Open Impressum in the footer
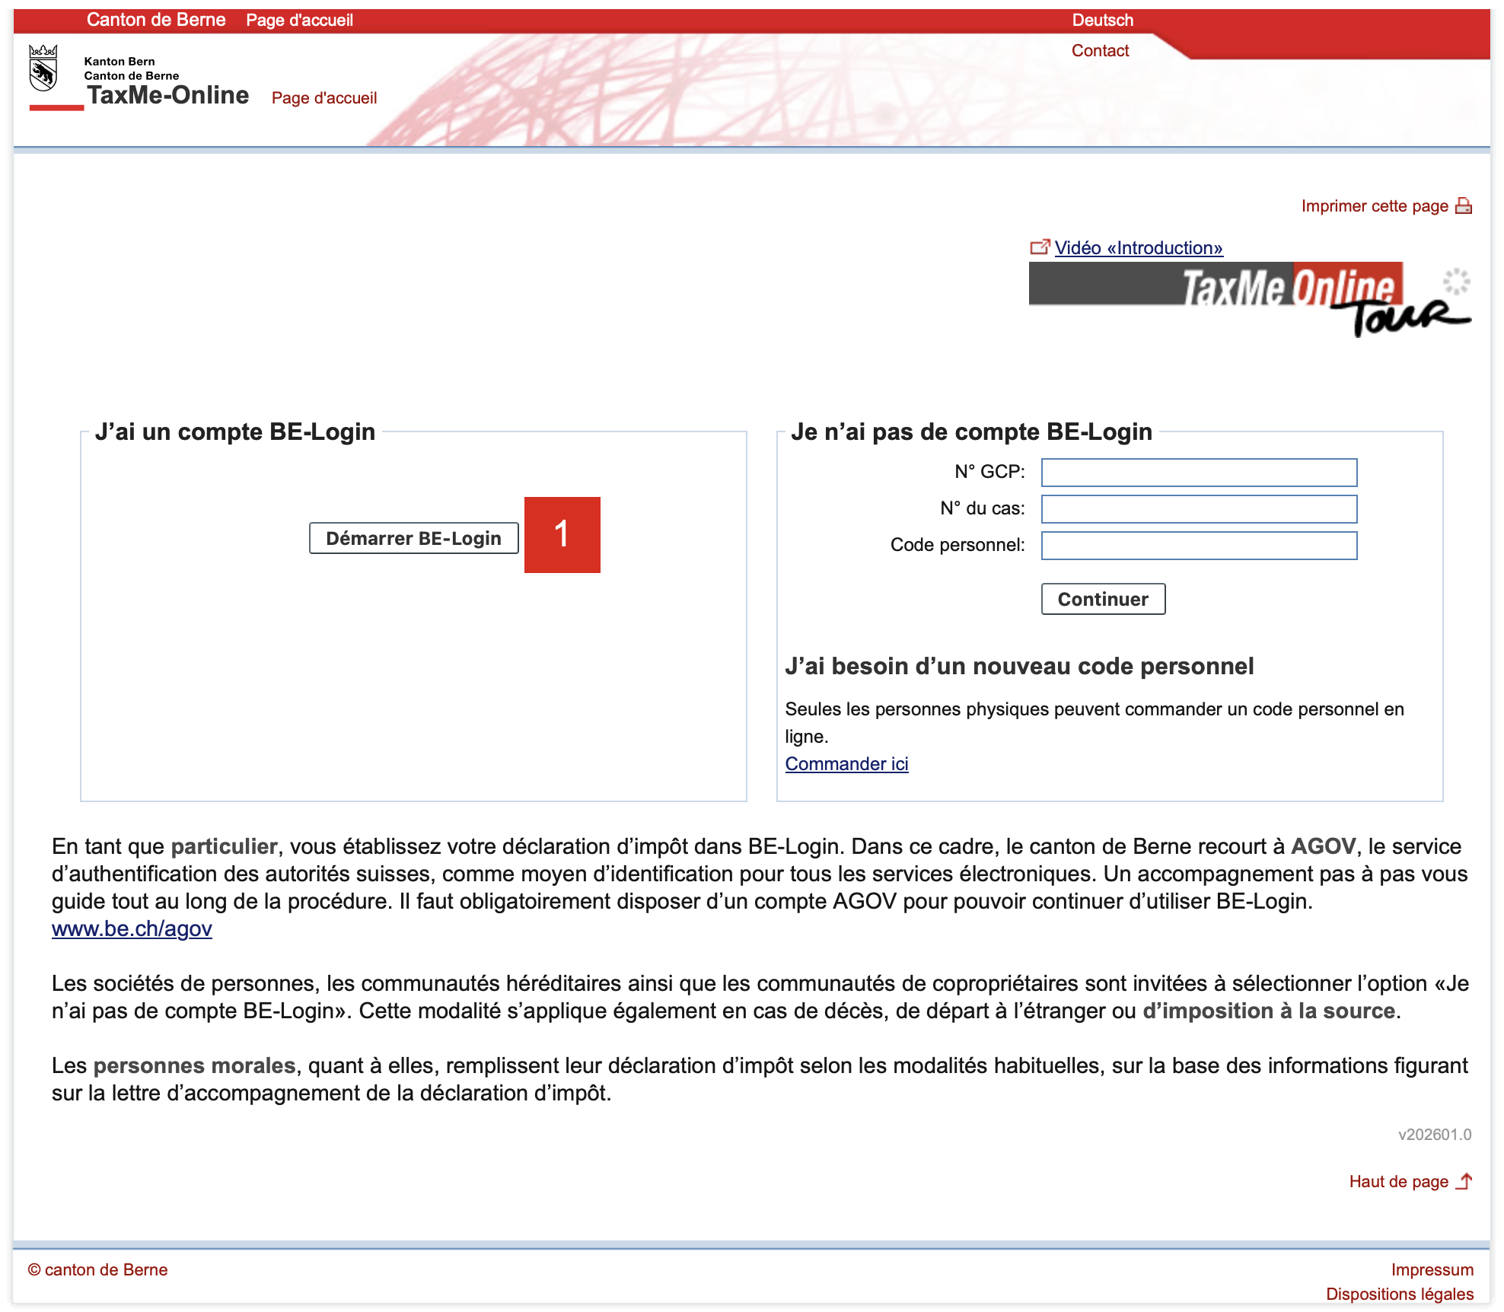1504x1312 pixels. click(1432, 1269)
